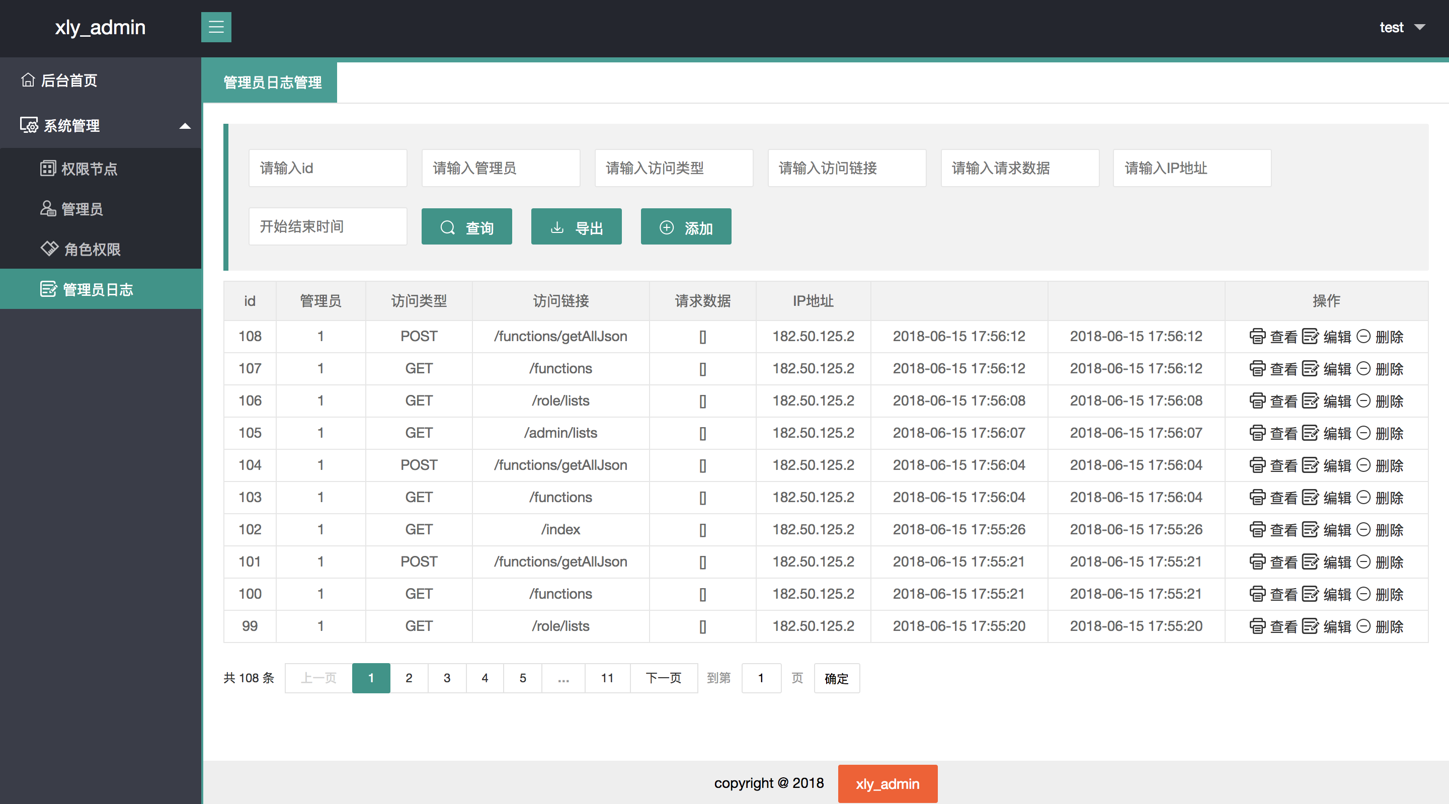1449x804 pixels.
Task: Select the 管理员日志管理 tab
Action: pyautogui.click(x=272, y=83)
